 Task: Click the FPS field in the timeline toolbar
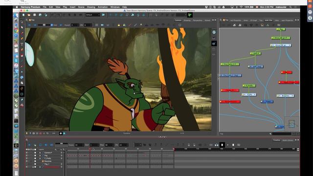(x=124, y=145)
